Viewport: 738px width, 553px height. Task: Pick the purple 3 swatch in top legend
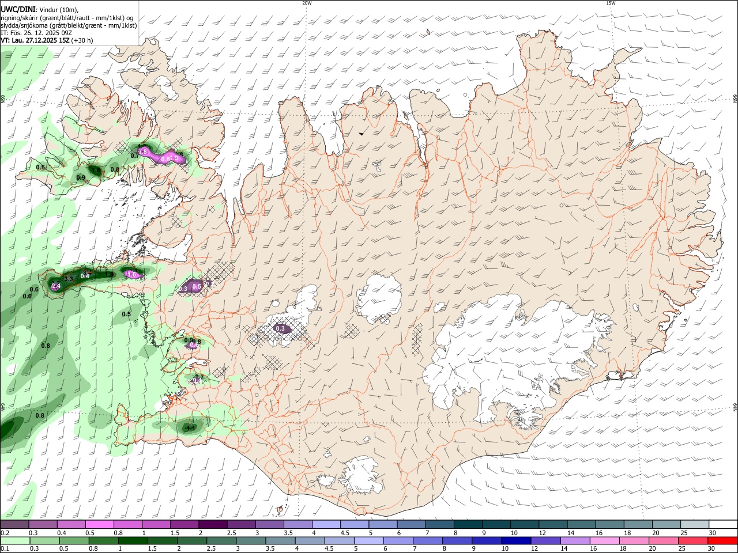(x=270, y=525)
